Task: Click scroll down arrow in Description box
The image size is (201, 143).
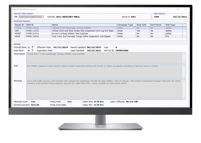Action: pyautogui.click(x=184, y=62)
